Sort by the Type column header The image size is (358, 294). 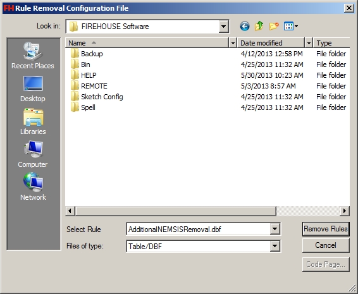[331, 43]
